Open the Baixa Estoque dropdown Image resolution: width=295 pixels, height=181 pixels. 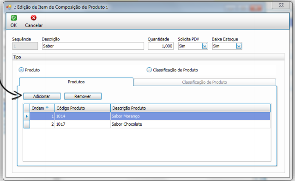tap(239, 46)
